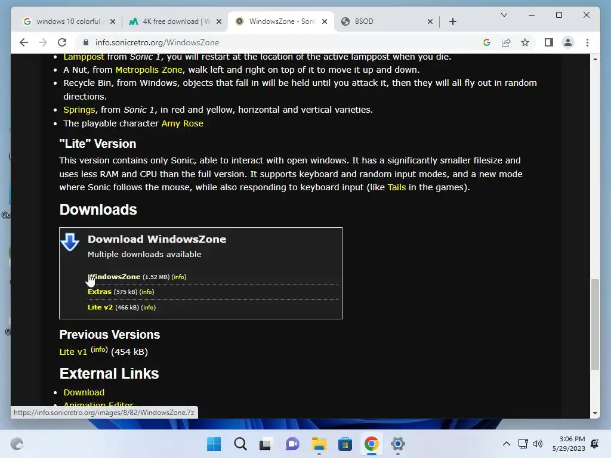The image size is (611, 458).
Task: Switch to '4K free download' tab
Action: [175, 21]
